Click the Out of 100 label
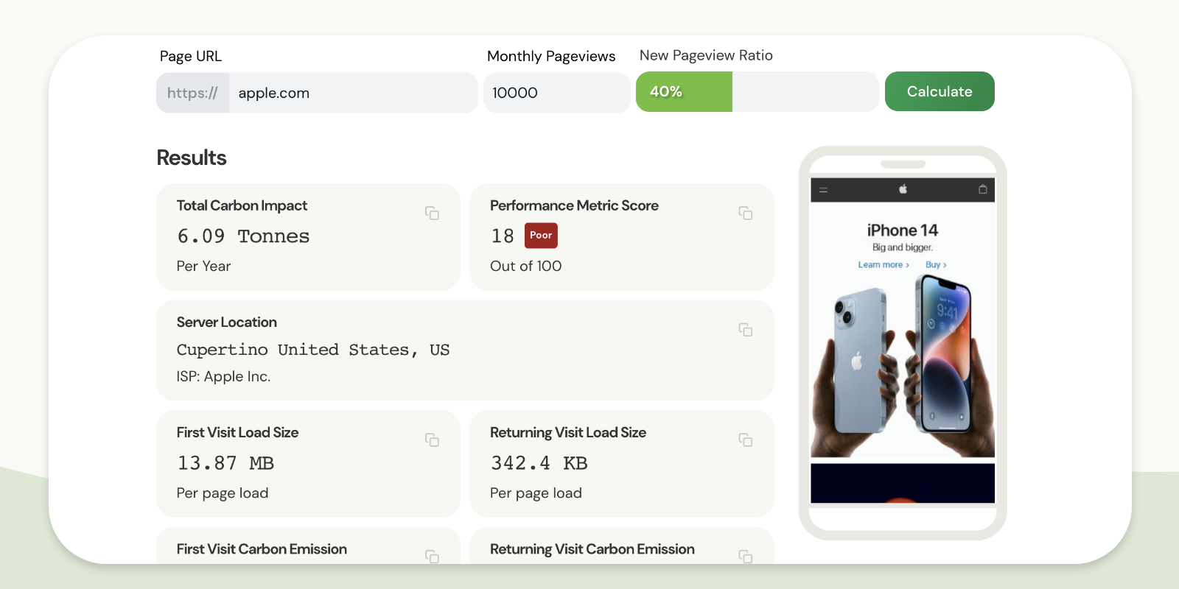 coord(526,266)
